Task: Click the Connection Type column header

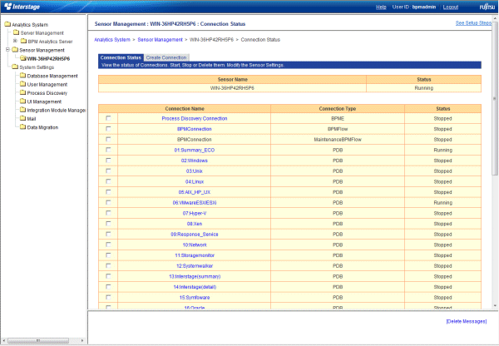Action: (338, 109)
